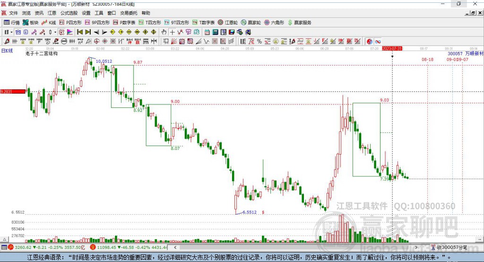Click the floppy disk save icon
Screen dimensions: 484x262
232,32
